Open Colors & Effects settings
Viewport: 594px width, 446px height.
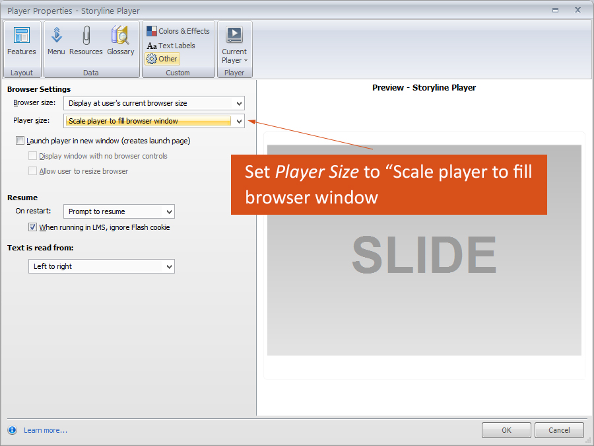178,31
